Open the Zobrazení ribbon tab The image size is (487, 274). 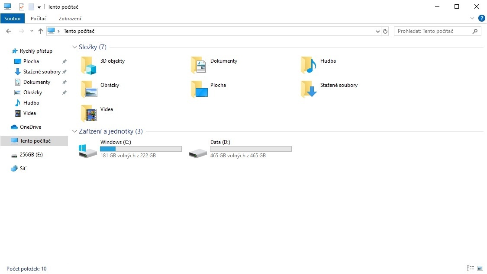[70, 19]
